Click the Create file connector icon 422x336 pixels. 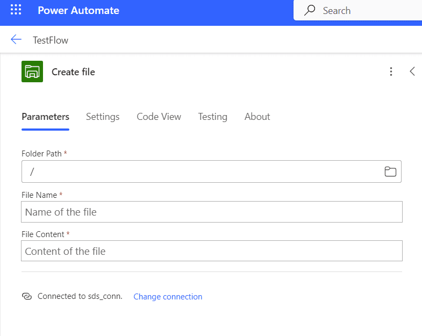point(32,72)
